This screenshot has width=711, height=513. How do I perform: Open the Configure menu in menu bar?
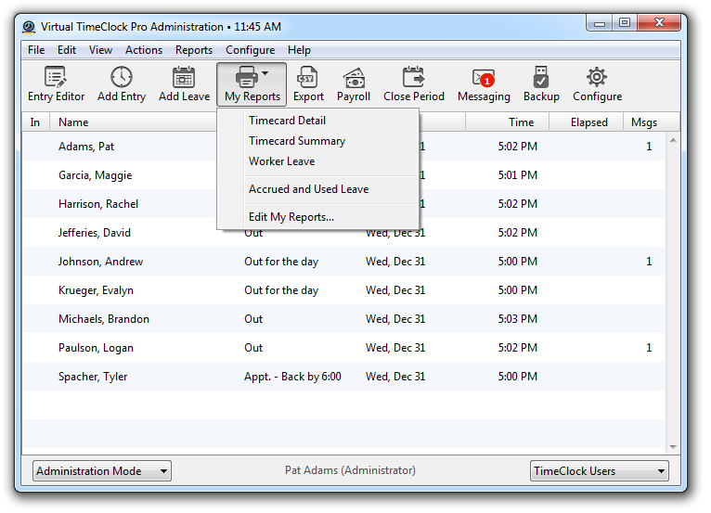251,50
